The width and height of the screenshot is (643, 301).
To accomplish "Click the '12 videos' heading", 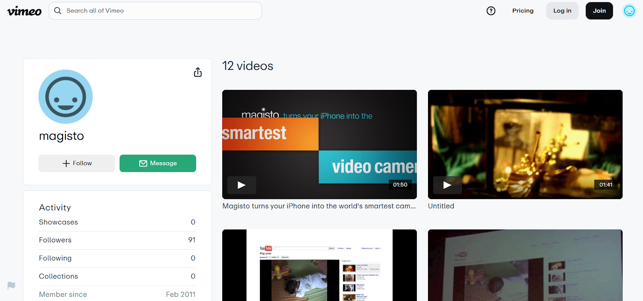I will 248,66.
